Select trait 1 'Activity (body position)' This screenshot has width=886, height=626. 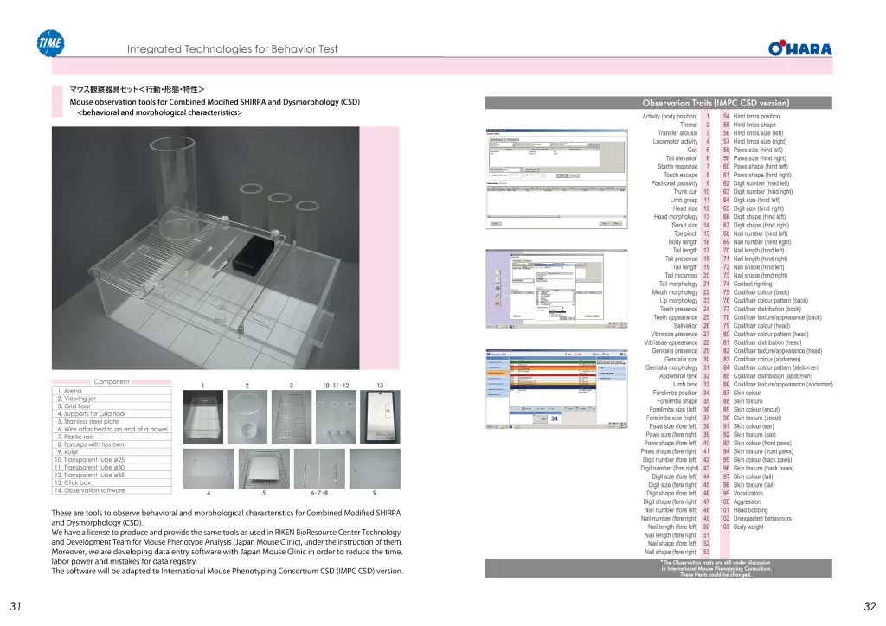pyautogui.click(x=676, y=116)
